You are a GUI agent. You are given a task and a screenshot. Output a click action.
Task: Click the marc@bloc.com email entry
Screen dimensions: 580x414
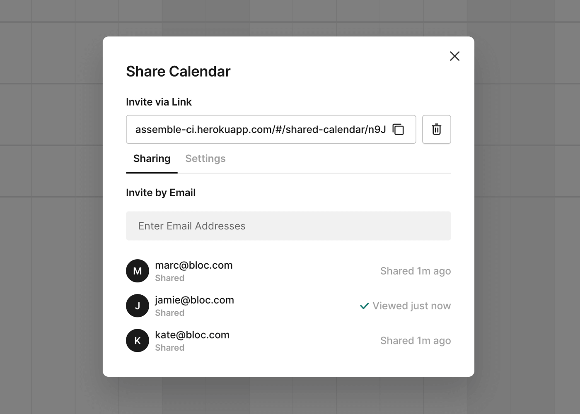pos(193,265)
